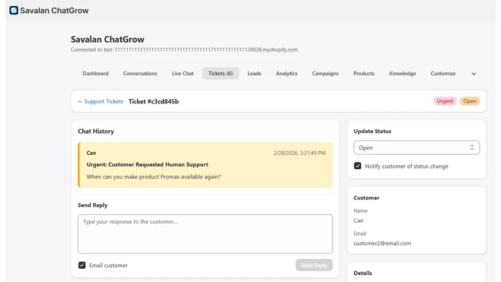View the Knowledge tab
Image resolution: width=501 pixels, height=282 pixels.
(403, 73)
